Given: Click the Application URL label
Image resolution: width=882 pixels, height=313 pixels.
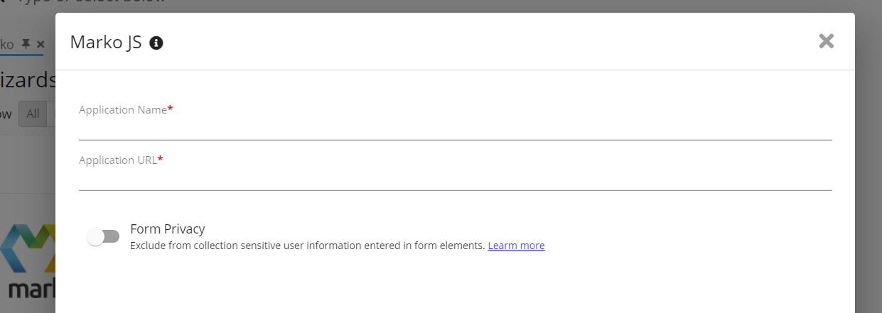Looking at the screenshot, I should point(117,160).
